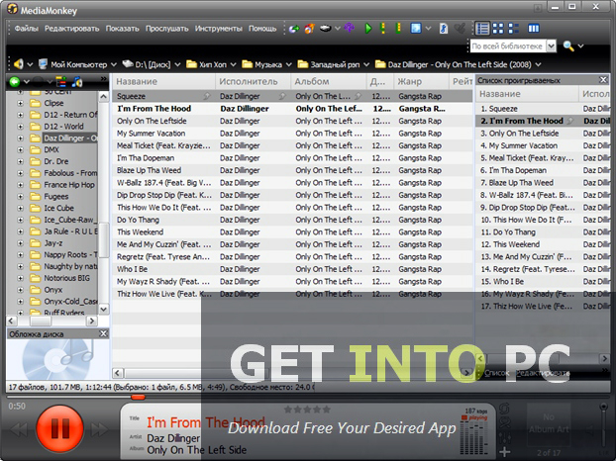
Task: Close the playlist panel
Action: click(603, 80)
